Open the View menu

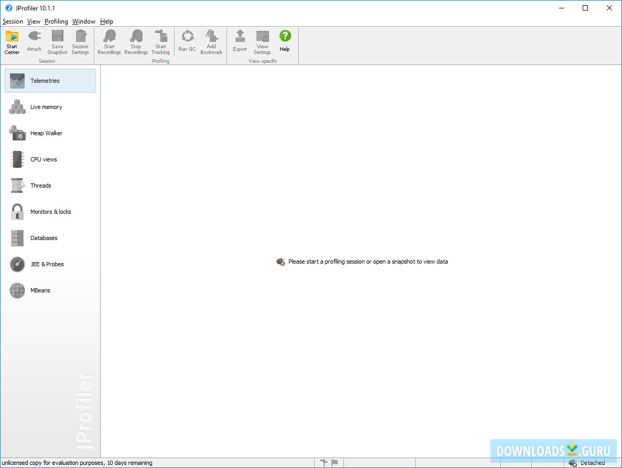tap(34, 21)
